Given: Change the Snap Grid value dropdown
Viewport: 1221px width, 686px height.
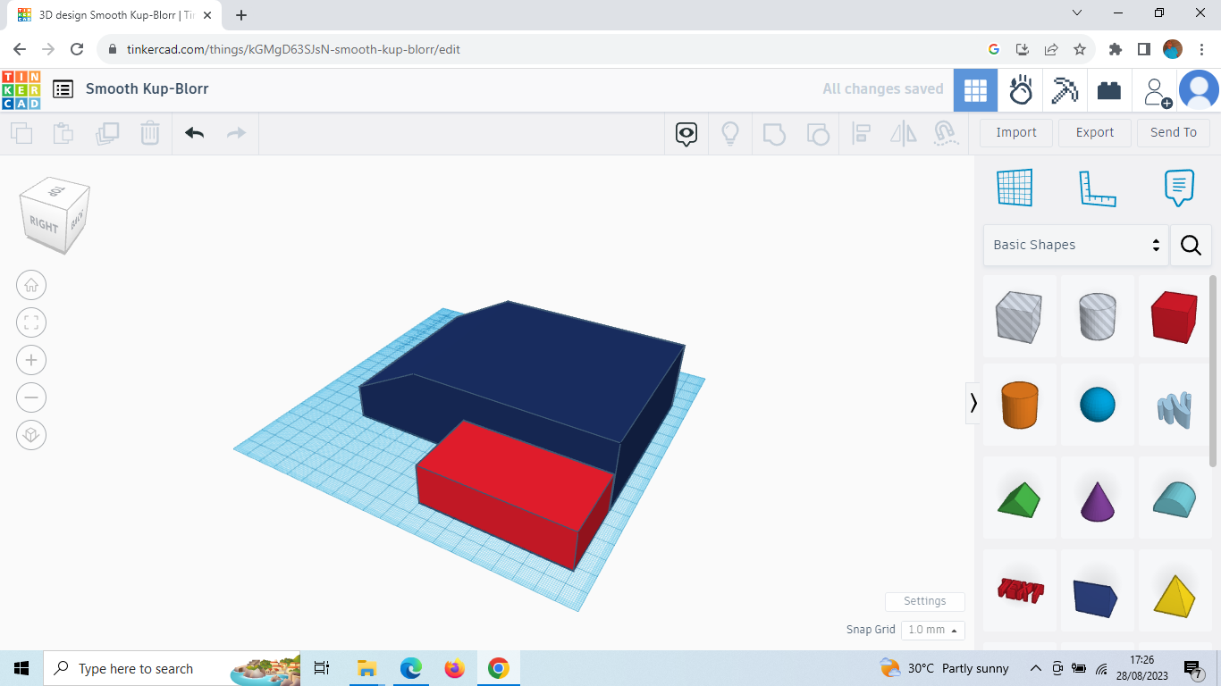Looking at the screenshot, I should point(932,630).
